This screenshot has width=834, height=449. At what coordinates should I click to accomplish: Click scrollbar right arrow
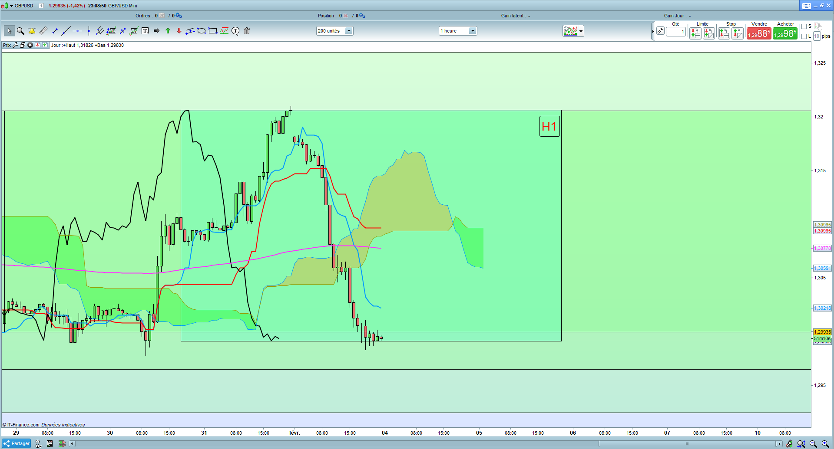[x=779, y=444]
